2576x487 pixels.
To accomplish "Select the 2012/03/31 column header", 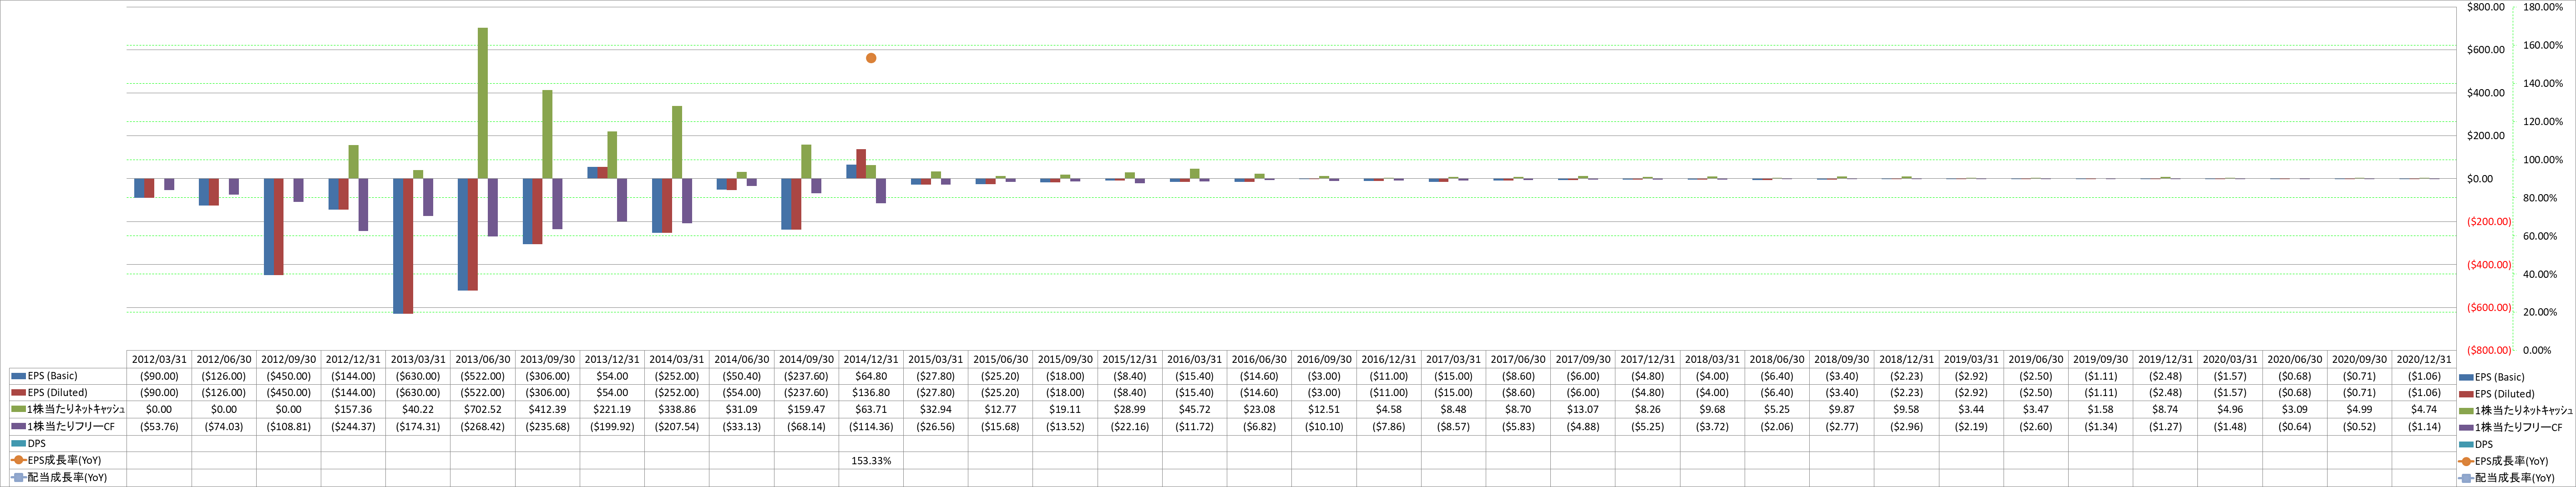I will (x=159, y=359).
